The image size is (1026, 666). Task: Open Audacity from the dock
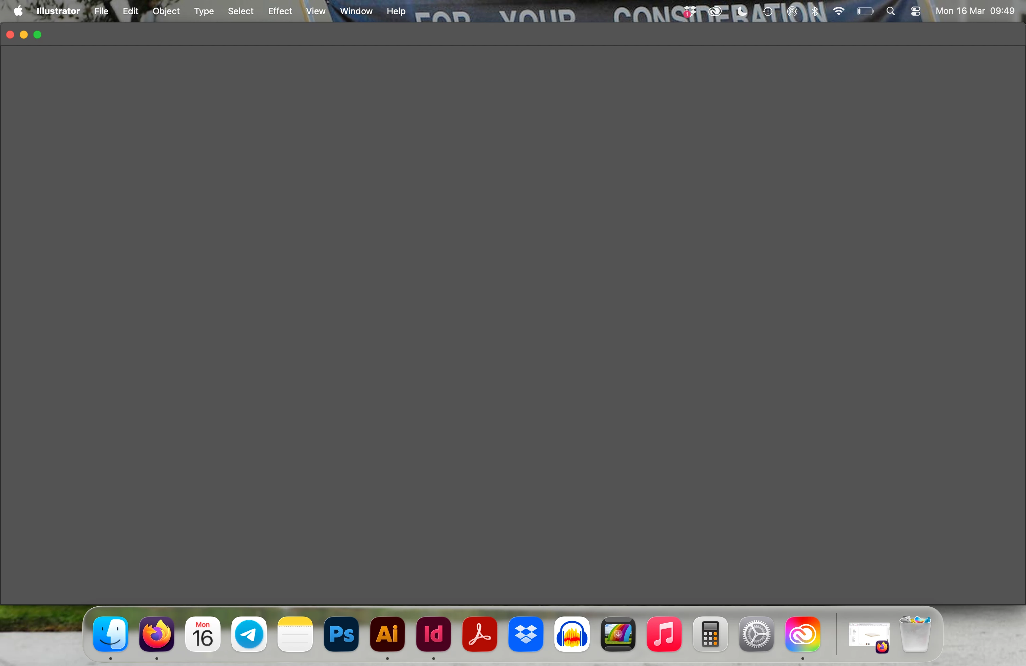click(572, 634)
